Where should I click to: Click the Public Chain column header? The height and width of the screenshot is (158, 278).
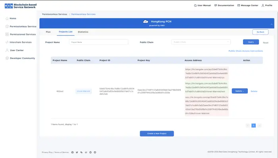[x=83, y=61]
